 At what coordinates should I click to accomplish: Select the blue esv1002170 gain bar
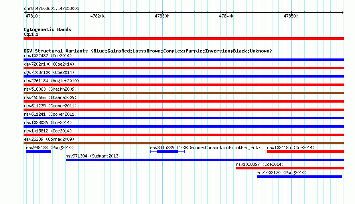click(300, 177)
